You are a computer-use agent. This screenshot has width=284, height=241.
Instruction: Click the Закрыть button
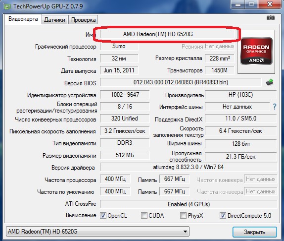point(254,232)
